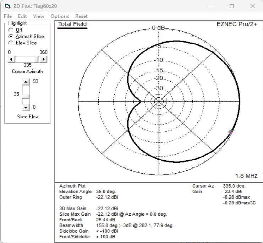
Task: Click the Reset menu item
Action: (81, 16)
